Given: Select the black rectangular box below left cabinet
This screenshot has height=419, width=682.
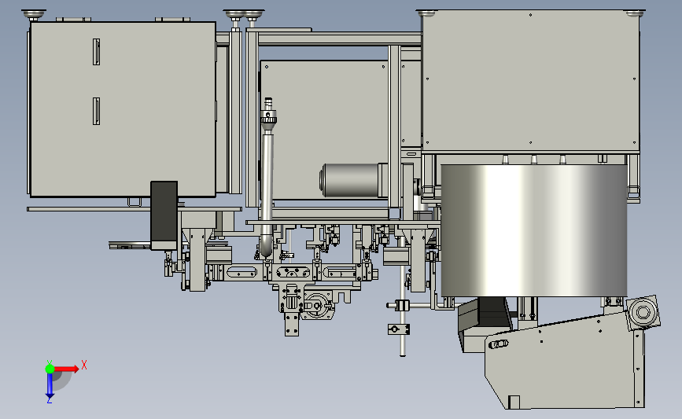Looking at the screenshot, I should 164,215.
